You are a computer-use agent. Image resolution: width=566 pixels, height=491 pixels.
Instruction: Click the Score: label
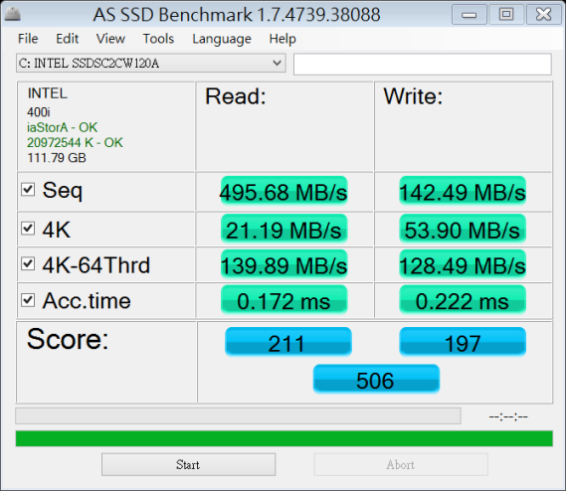pos(68,339)
